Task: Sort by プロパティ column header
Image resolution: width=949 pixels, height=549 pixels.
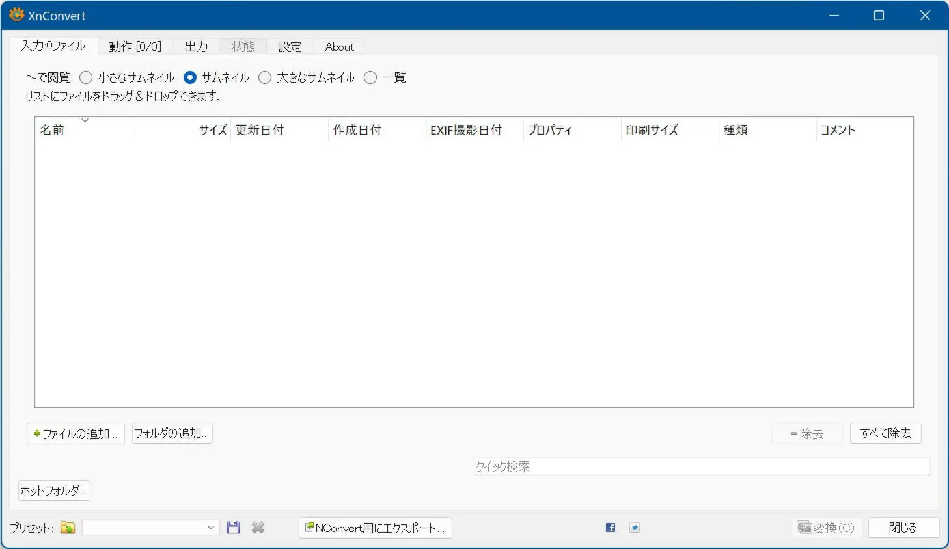Action: coord(573,129)
